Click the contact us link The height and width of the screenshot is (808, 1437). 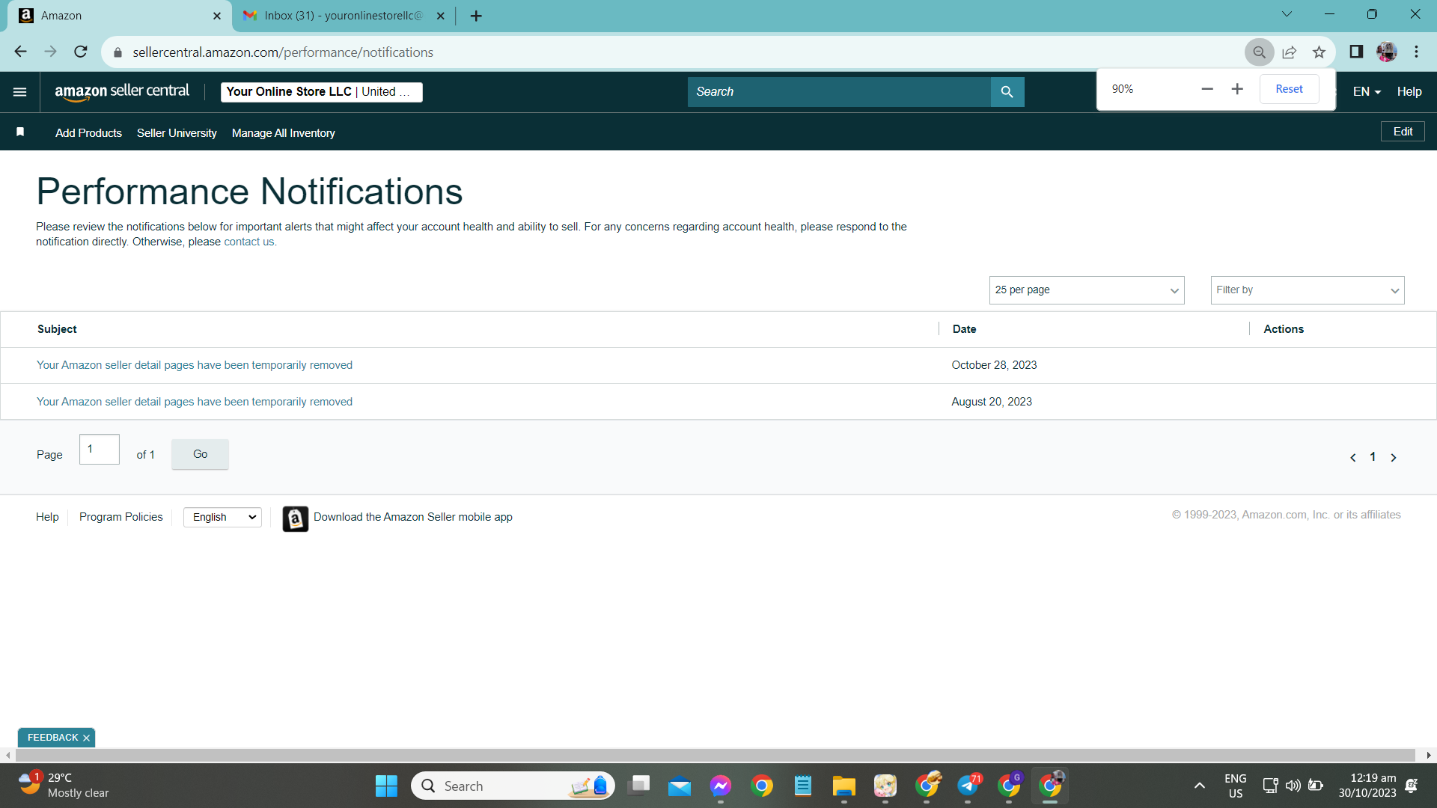[249, 242]
